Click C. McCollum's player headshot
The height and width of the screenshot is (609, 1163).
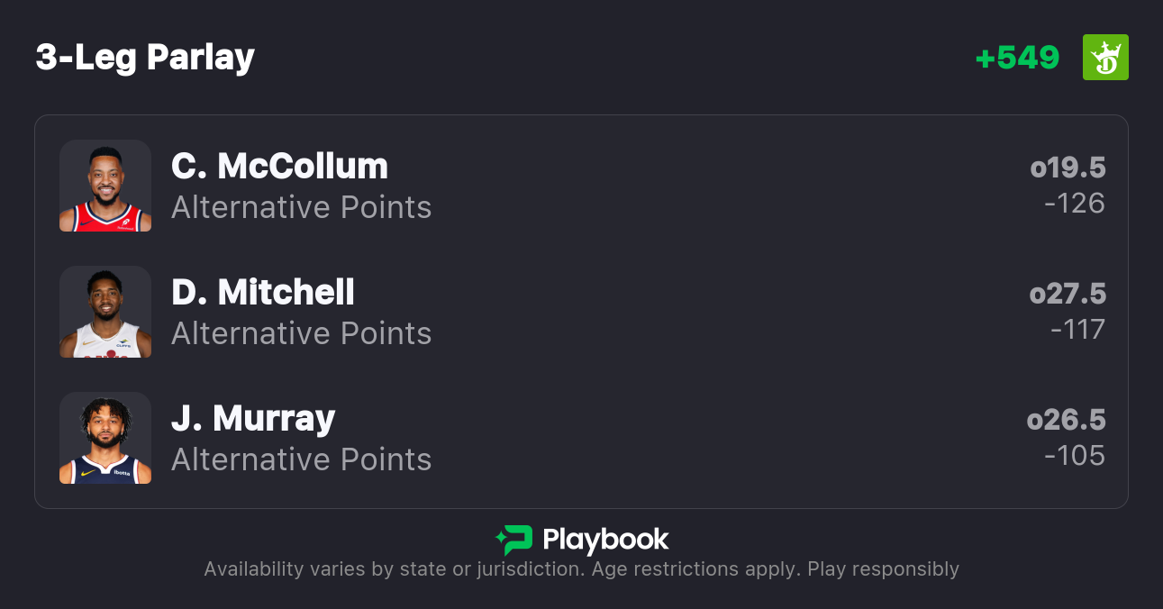coord(105,186)
